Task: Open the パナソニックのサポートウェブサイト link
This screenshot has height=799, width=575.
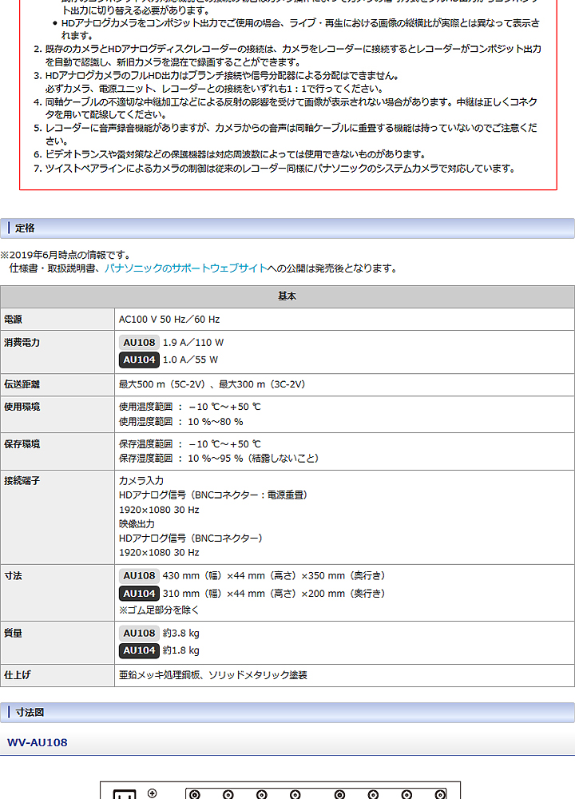Action: coord(186,268)
